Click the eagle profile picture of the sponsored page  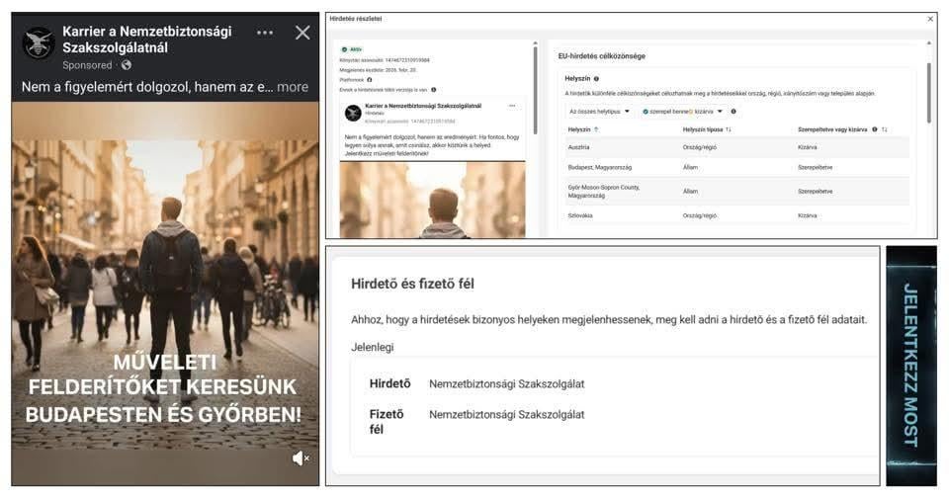tap(39, 41)
